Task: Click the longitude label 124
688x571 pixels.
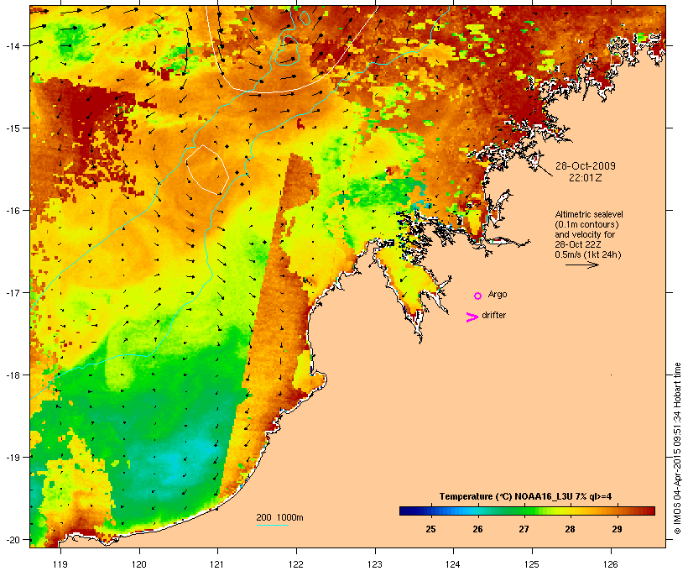Action: [x=453, y=564]
